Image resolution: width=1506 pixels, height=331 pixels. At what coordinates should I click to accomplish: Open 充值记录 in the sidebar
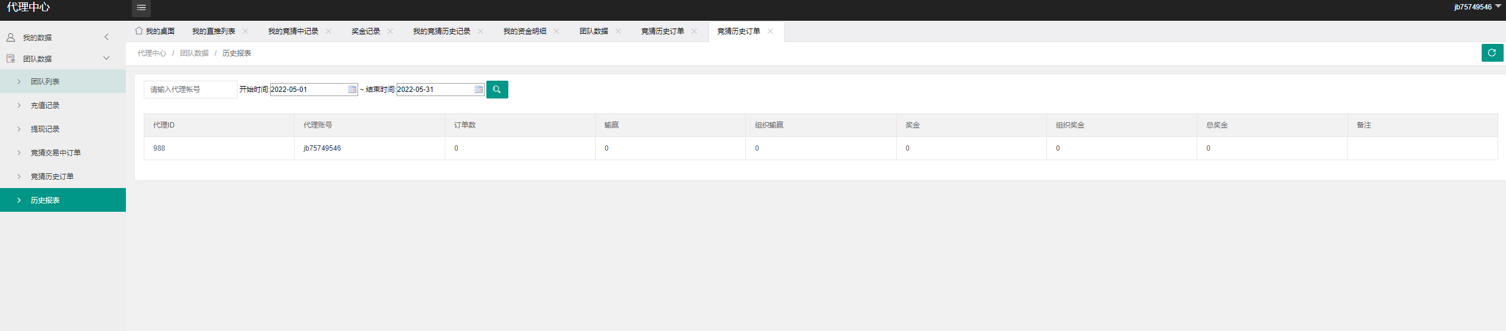45,106
